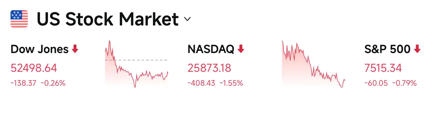Open the Dow Jones index label
This screenshot has width=444, height=115.
click(39, 49)
